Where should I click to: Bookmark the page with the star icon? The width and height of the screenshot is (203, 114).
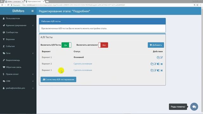coord(197,5)
